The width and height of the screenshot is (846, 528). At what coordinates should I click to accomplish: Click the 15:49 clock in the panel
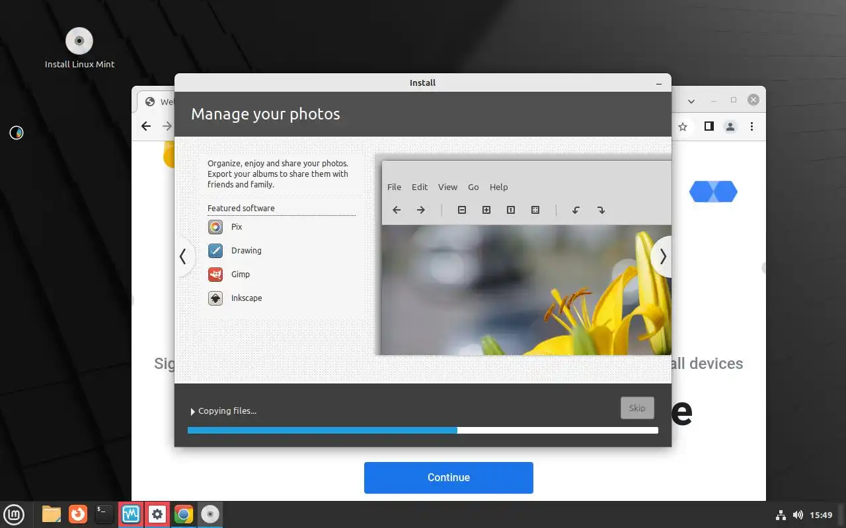click(x=821, y=515)
